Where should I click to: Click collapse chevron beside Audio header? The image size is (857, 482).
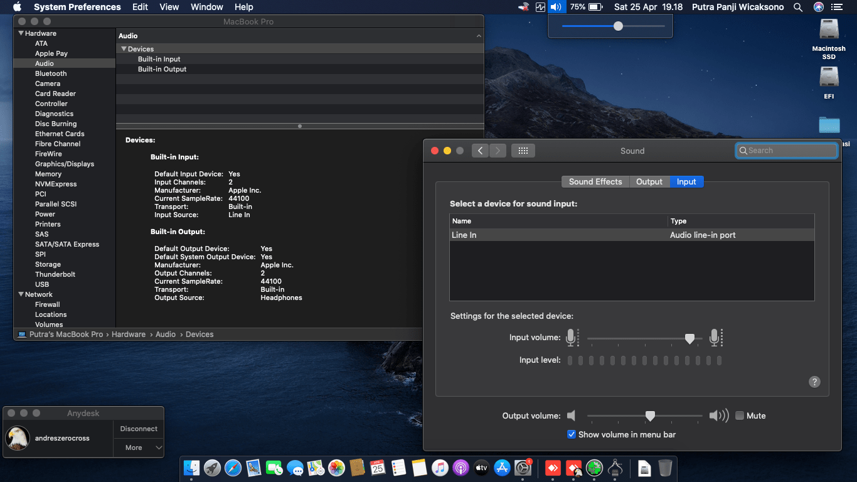[x=479, y=36]
